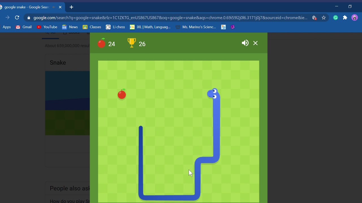362x203 pixels.
Task: Click the People also ask heading
Action: (x=70, y=188)
